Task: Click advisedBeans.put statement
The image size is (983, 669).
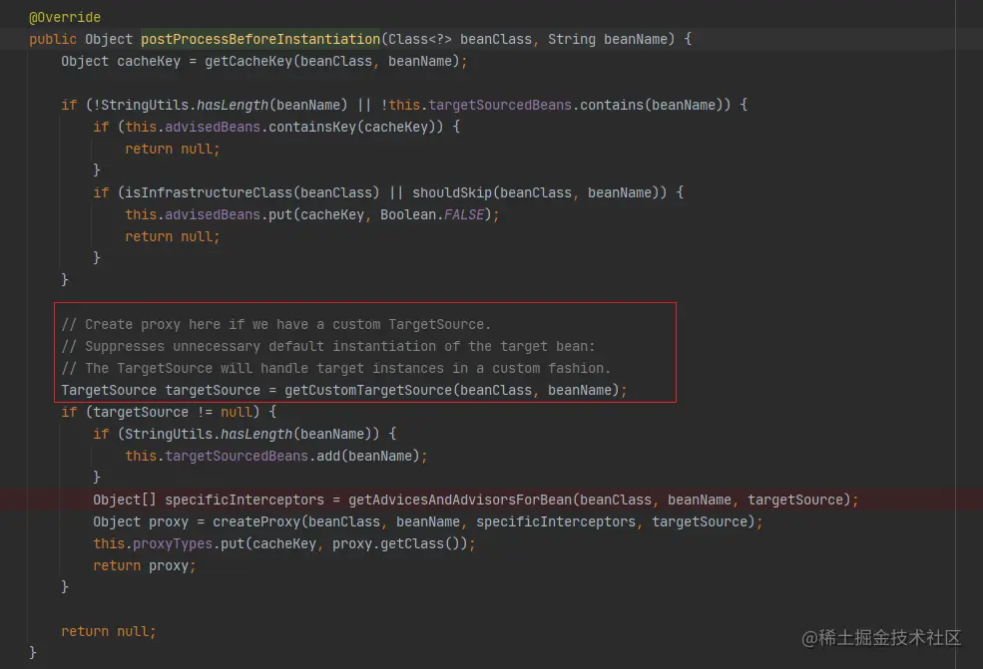Action: pos(312,214)
